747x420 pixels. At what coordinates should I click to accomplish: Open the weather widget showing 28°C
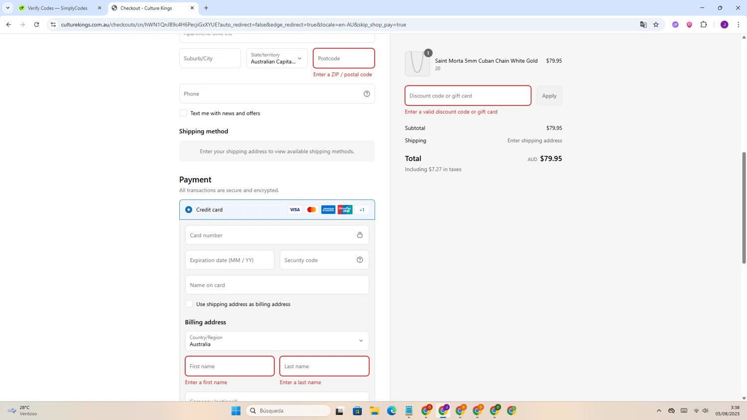coord(22,411)
